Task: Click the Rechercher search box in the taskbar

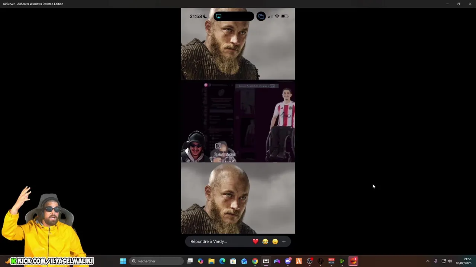Action: 157,261
